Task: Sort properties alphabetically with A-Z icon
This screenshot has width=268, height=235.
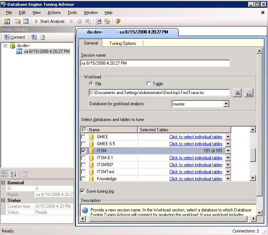Action: (x=14, y=174)
